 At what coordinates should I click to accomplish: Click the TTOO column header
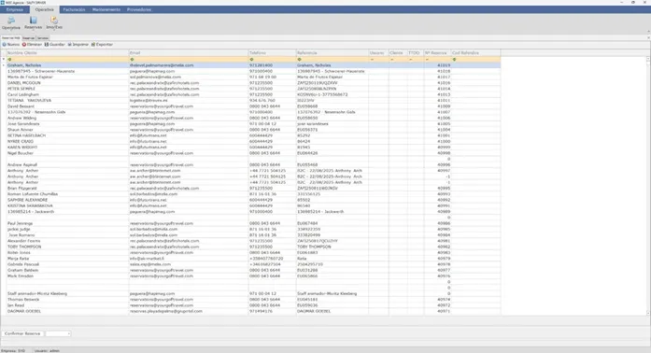416,52
